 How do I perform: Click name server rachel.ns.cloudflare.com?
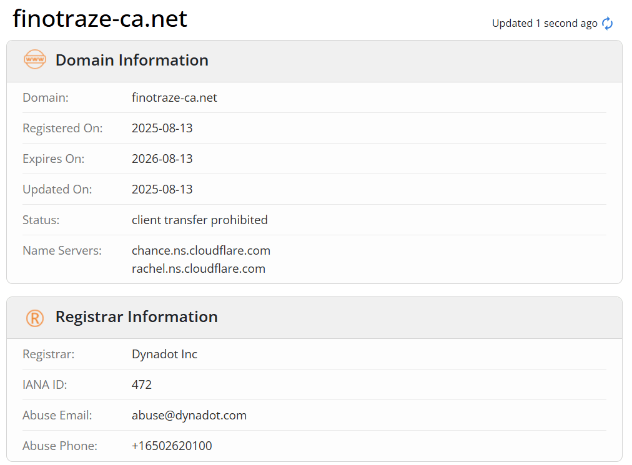tap(199, 269)
